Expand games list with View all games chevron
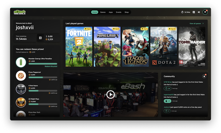This screenshot has width=221, height=133. point(203,24)
